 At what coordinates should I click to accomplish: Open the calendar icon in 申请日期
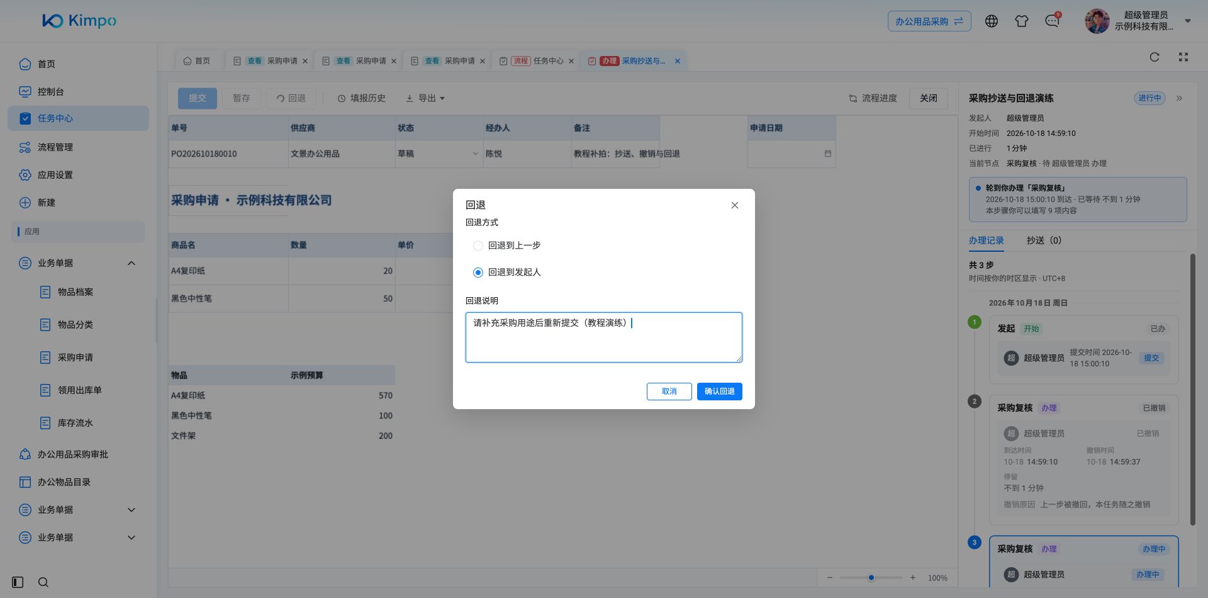(828, 154)
